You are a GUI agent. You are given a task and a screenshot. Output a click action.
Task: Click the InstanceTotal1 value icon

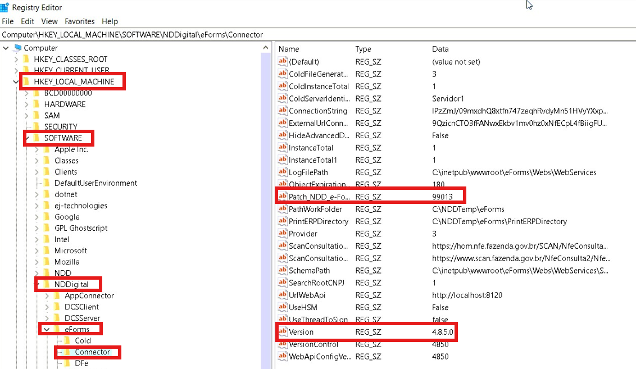pyautogui.click(x=283, y=160)
